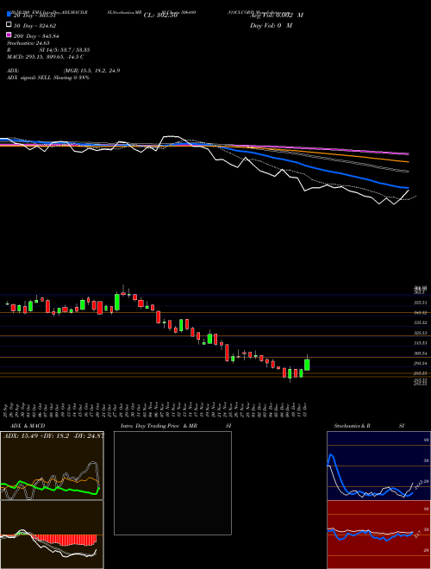
Task: Click the 325.53 price axis label
Action: coord(422,333)
